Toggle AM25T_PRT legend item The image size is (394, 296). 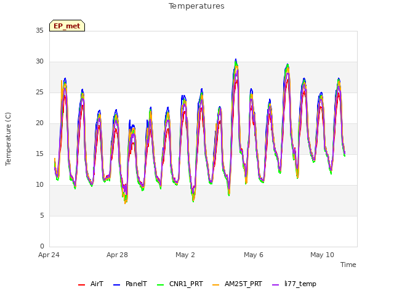tap(237, 284)
